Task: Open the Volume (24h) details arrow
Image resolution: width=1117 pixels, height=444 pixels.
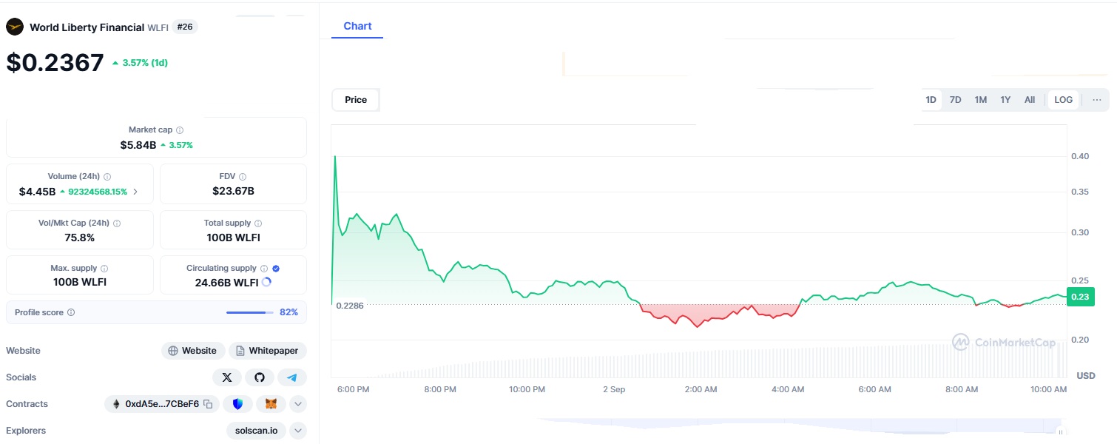Action: (135, 192)
